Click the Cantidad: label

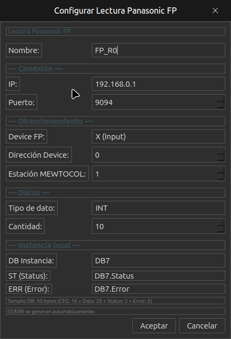pos(25,226)
